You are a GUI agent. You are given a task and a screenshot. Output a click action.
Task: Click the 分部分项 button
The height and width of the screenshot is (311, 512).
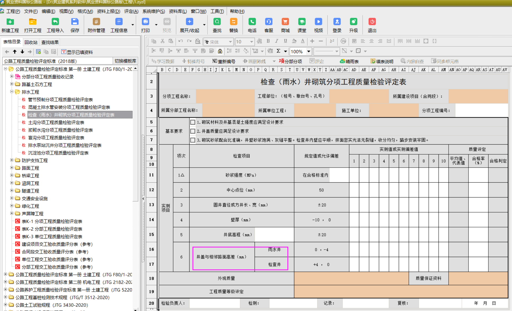click(x=290, y=61)
